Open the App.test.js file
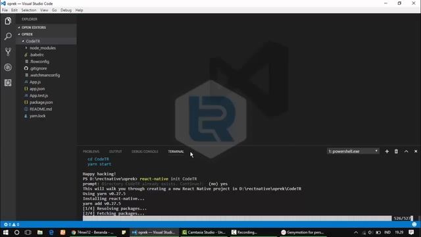 coord(46,95)
